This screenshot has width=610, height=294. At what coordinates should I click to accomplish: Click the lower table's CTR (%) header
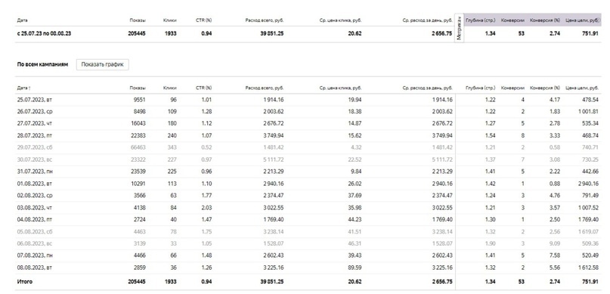tap(204, 88)
